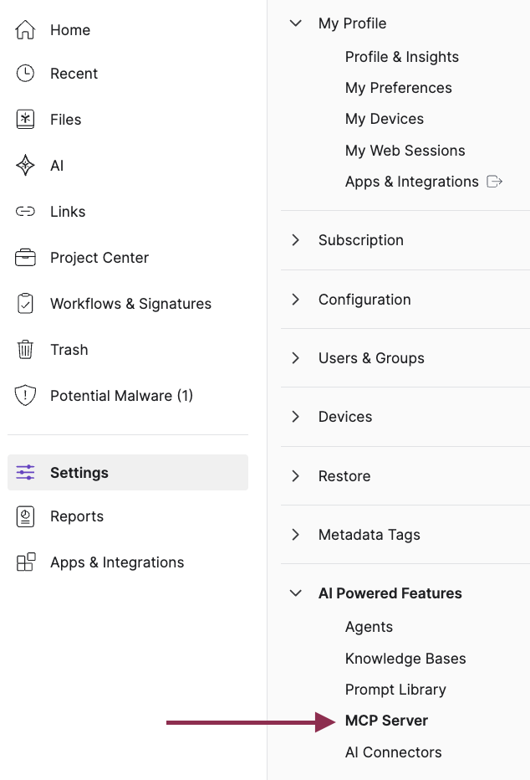This screenshot has height=780, width=530.
Task: Expand the Configuration section chevron
Action: 296,299
